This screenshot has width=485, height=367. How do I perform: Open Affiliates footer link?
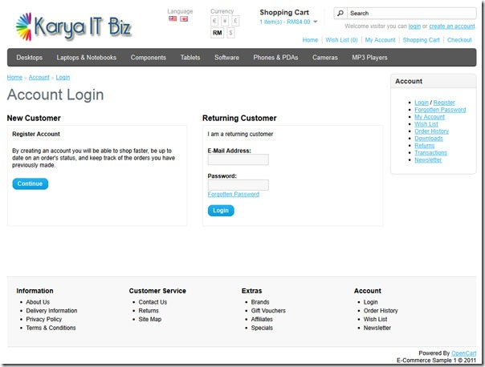tap(262, 319)
